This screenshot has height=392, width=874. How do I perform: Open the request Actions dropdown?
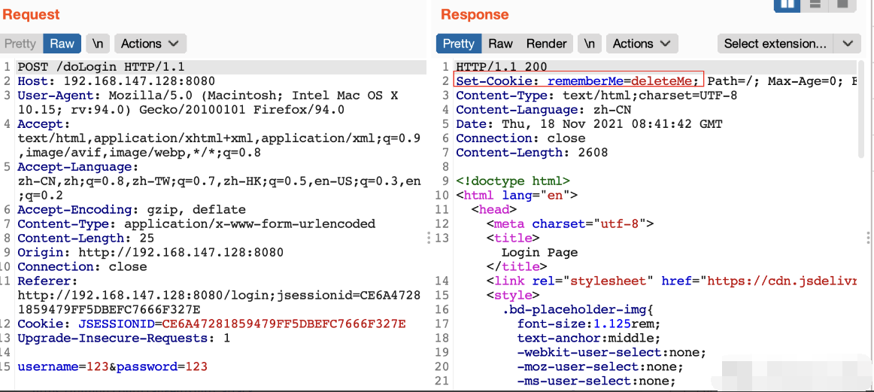click(150, 44)
